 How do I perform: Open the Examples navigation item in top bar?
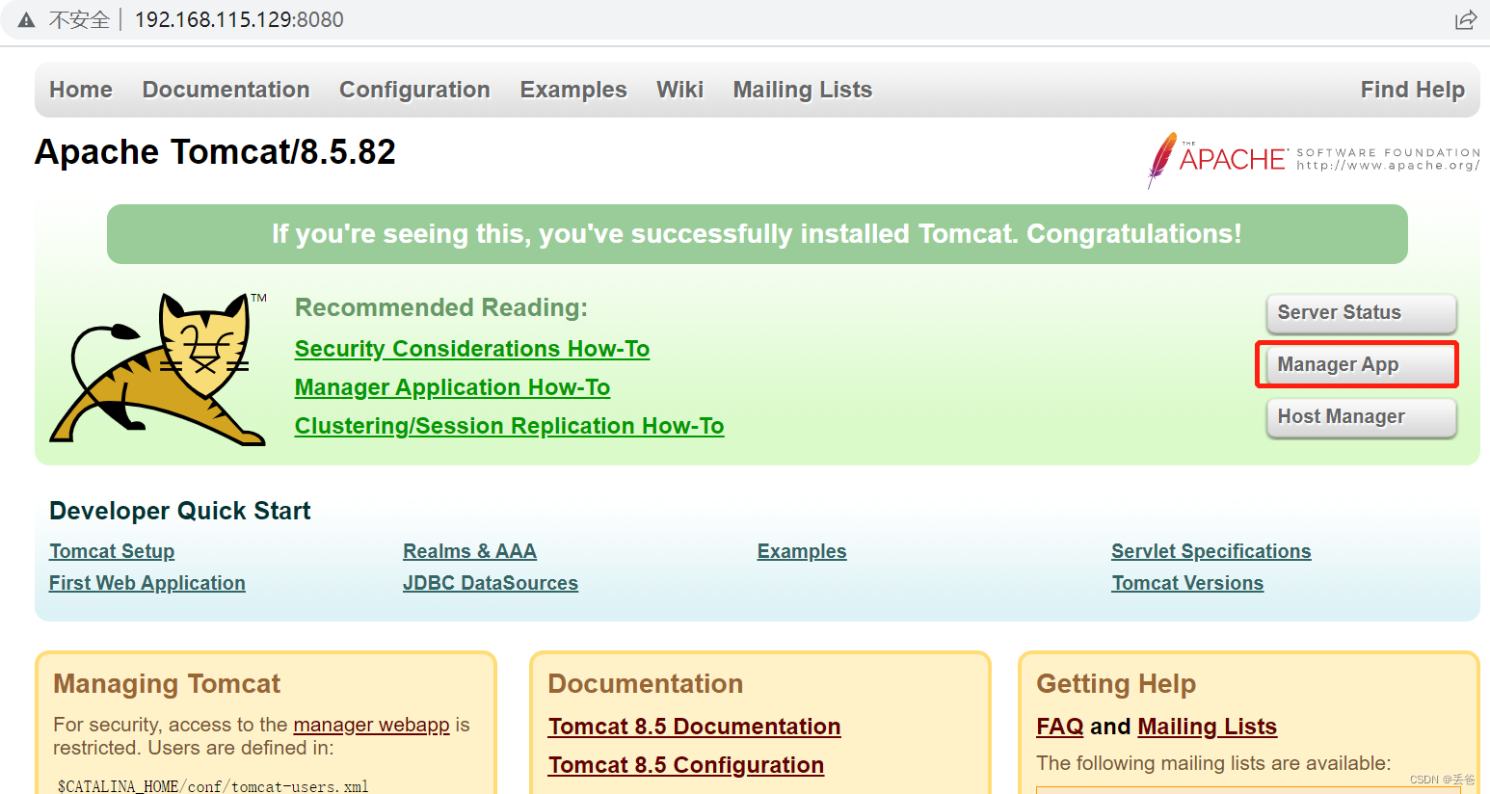coord(573,90)
